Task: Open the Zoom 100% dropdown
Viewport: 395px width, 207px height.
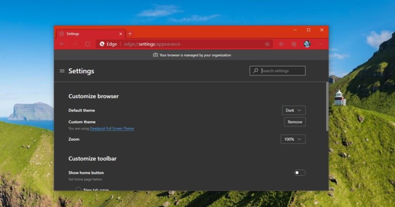Action: [x=293, y=139]
